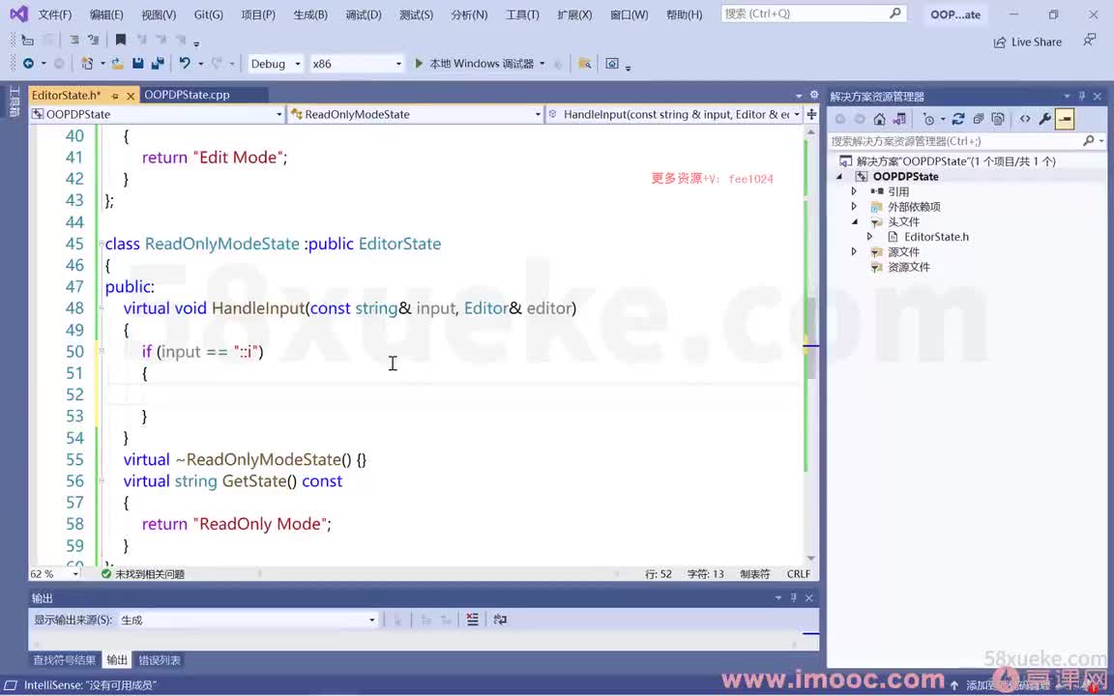Close the EditorState.h tab

pyautogui.click(x=130, y=95)
